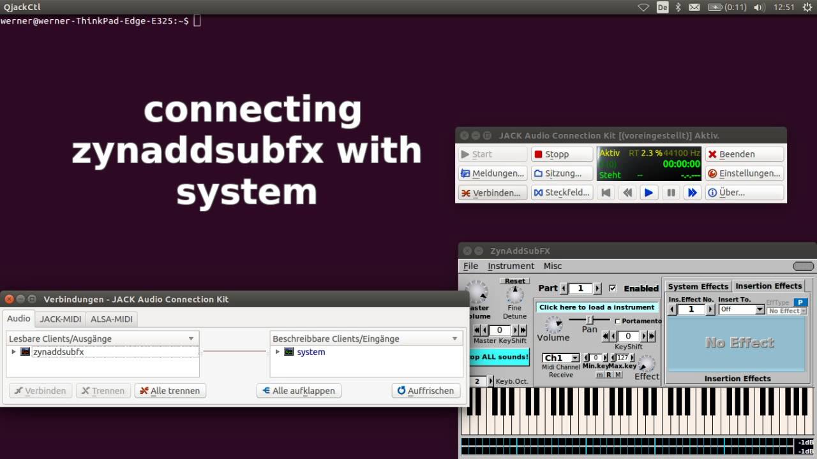
Task: Pause the JACK transport
Action: pos(670,193)
